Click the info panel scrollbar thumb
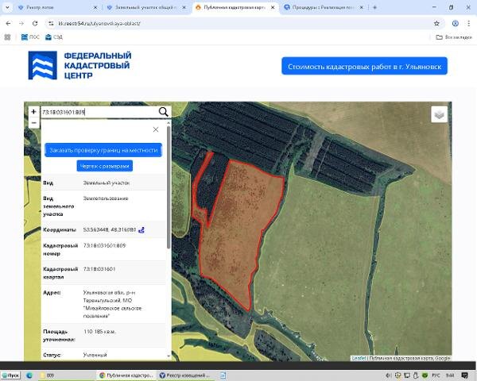 169,187
